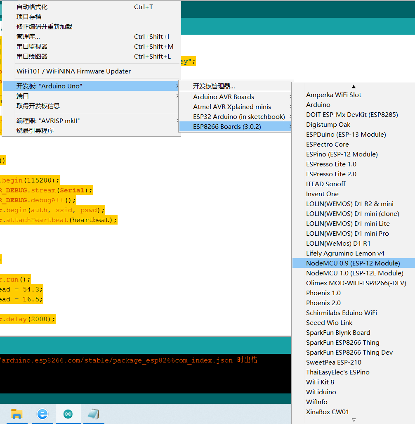
Task: Select LOLIN(WEMOS) D1 mini Pro
Action: 354,233
